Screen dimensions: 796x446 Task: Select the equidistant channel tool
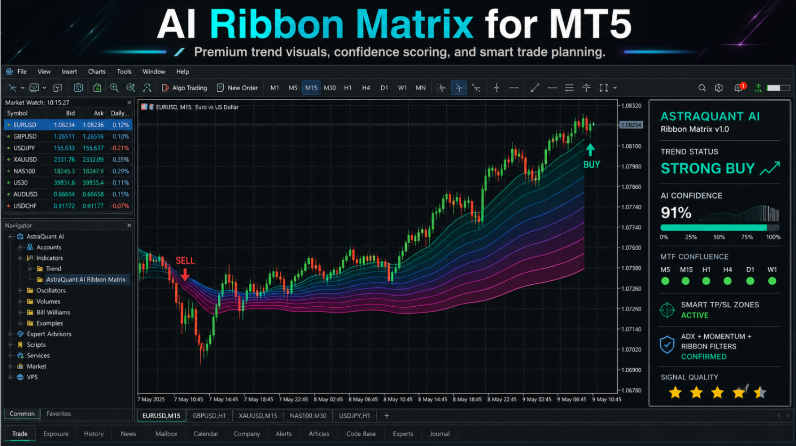click(570, 88)
